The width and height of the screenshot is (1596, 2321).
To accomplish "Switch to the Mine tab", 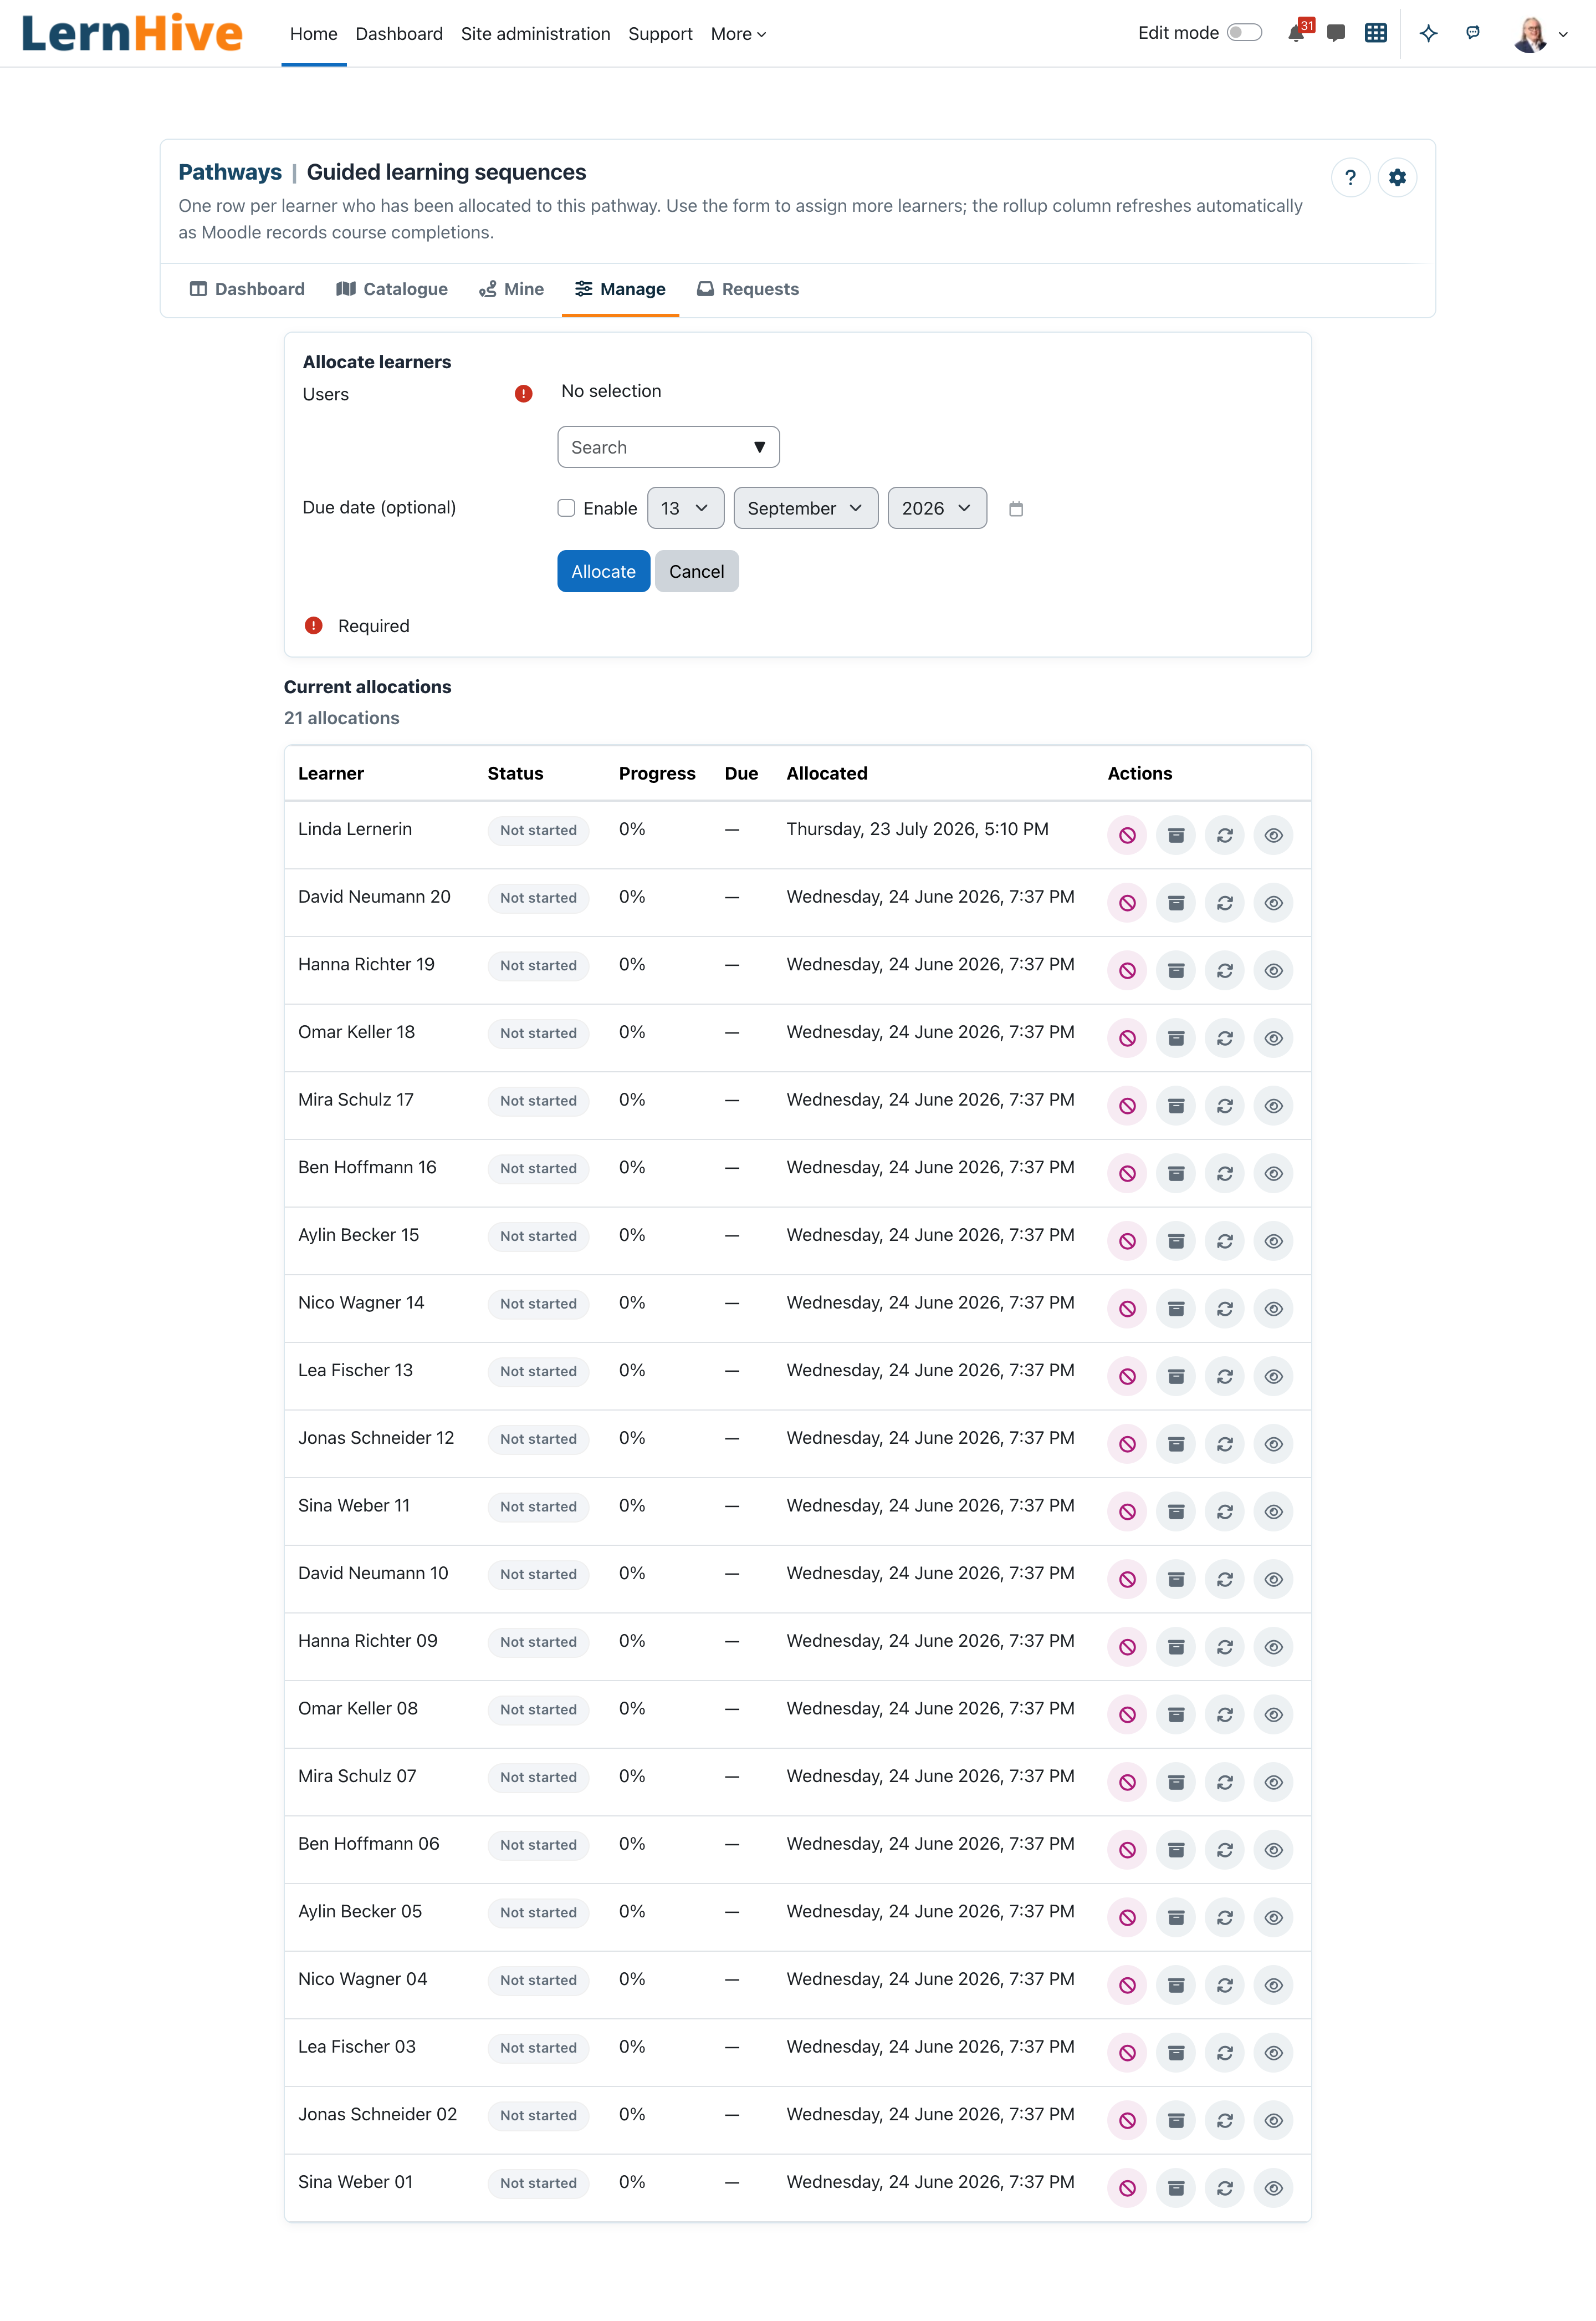I will pos(511,289).
